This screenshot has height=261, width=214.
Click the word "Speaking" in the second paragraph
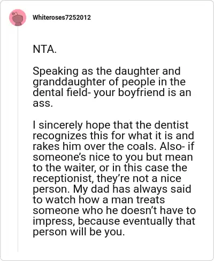tap(56, 72)
